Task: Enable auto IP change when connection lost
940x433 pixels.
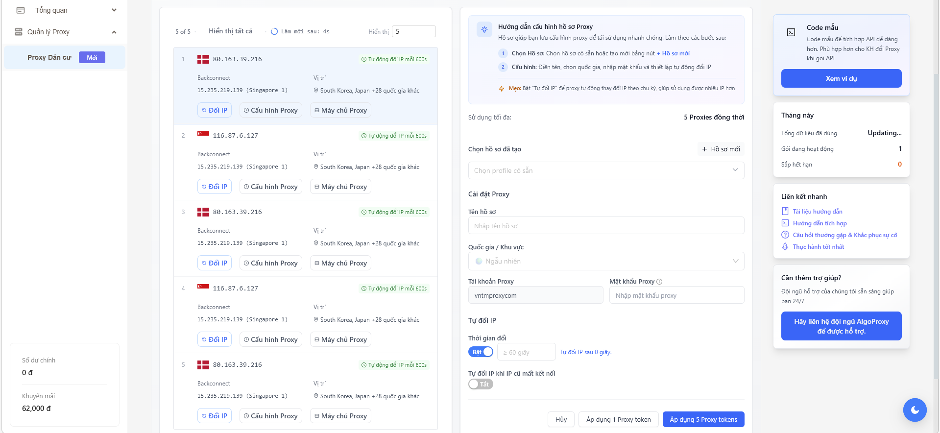Action: tap(481, 385)
